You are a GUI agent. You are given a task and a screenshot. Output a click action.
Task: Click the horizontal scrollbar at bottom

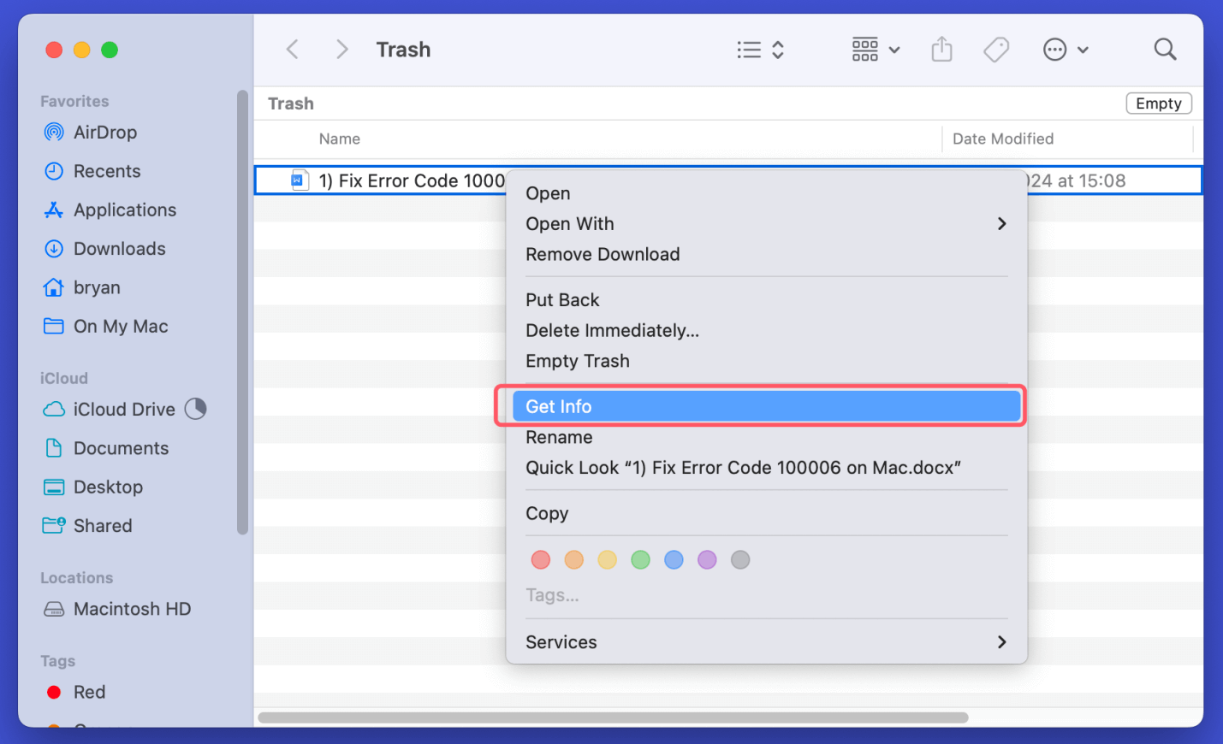point(613,717)
